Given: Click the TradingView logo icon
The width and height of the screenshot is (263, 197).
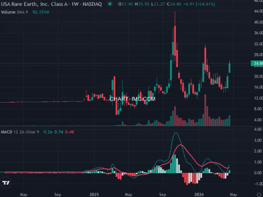Looking at the screenshot, I should (x=6, y=183).
